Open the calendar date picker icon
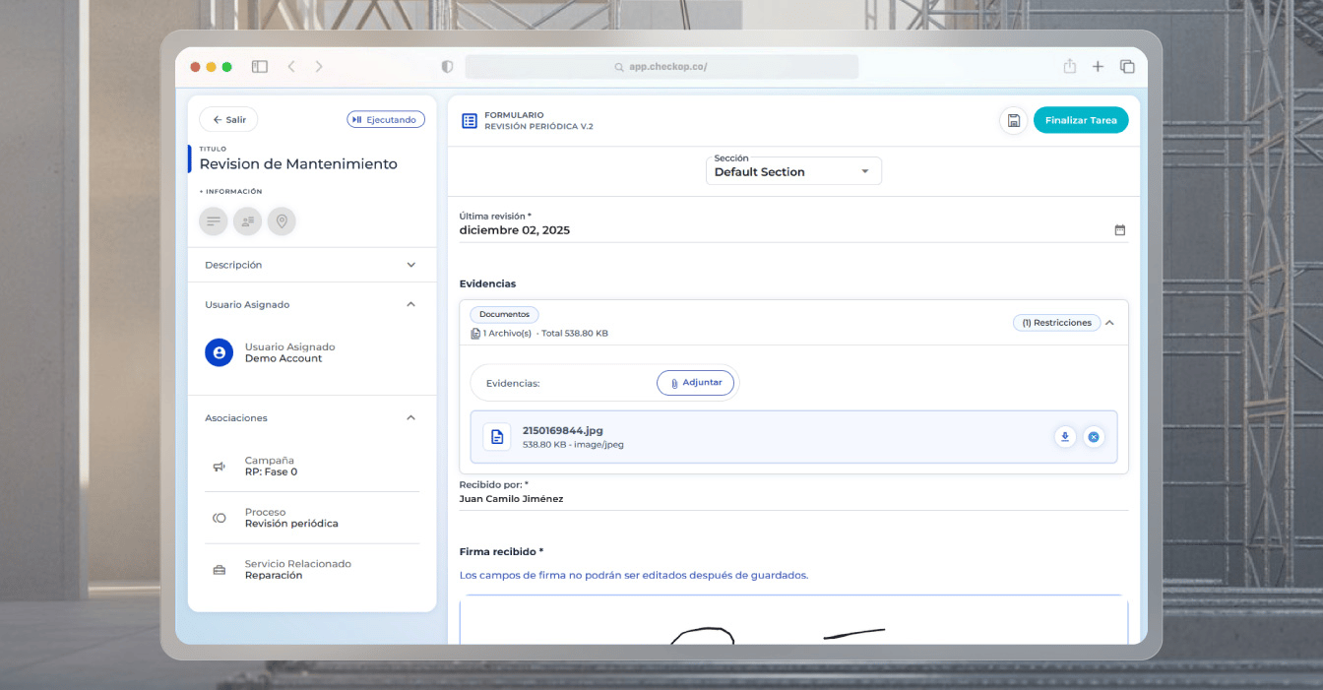The width and height of the screenshot is (1323, 690). 1119,230
